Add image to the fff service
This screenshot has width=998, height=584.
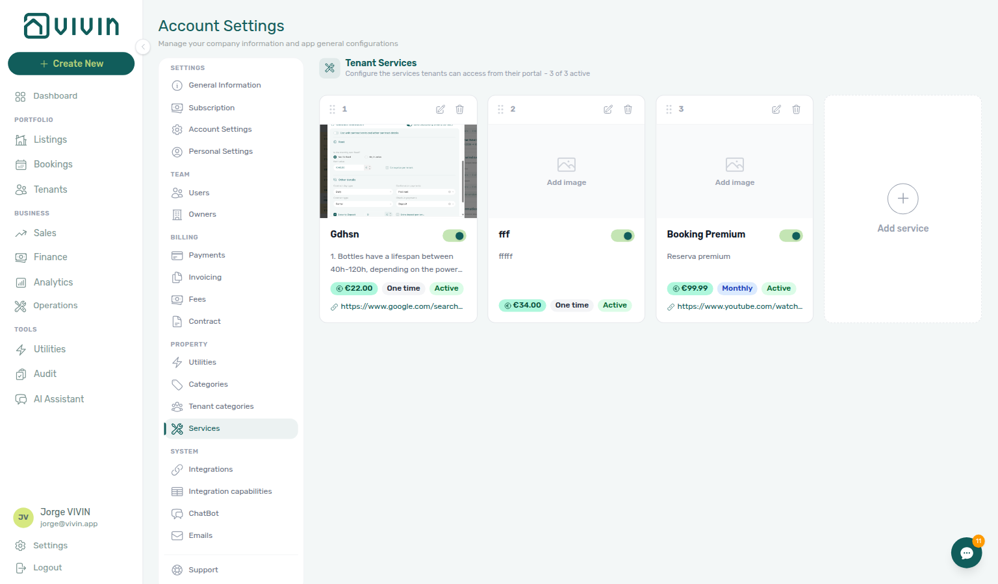(x=567, y=172)
